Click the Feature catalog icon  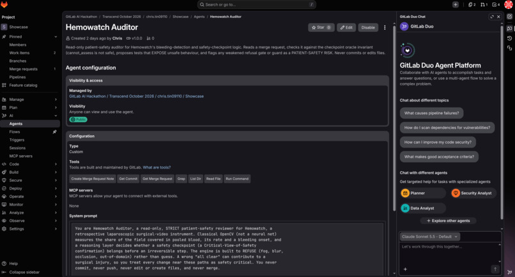4,86
